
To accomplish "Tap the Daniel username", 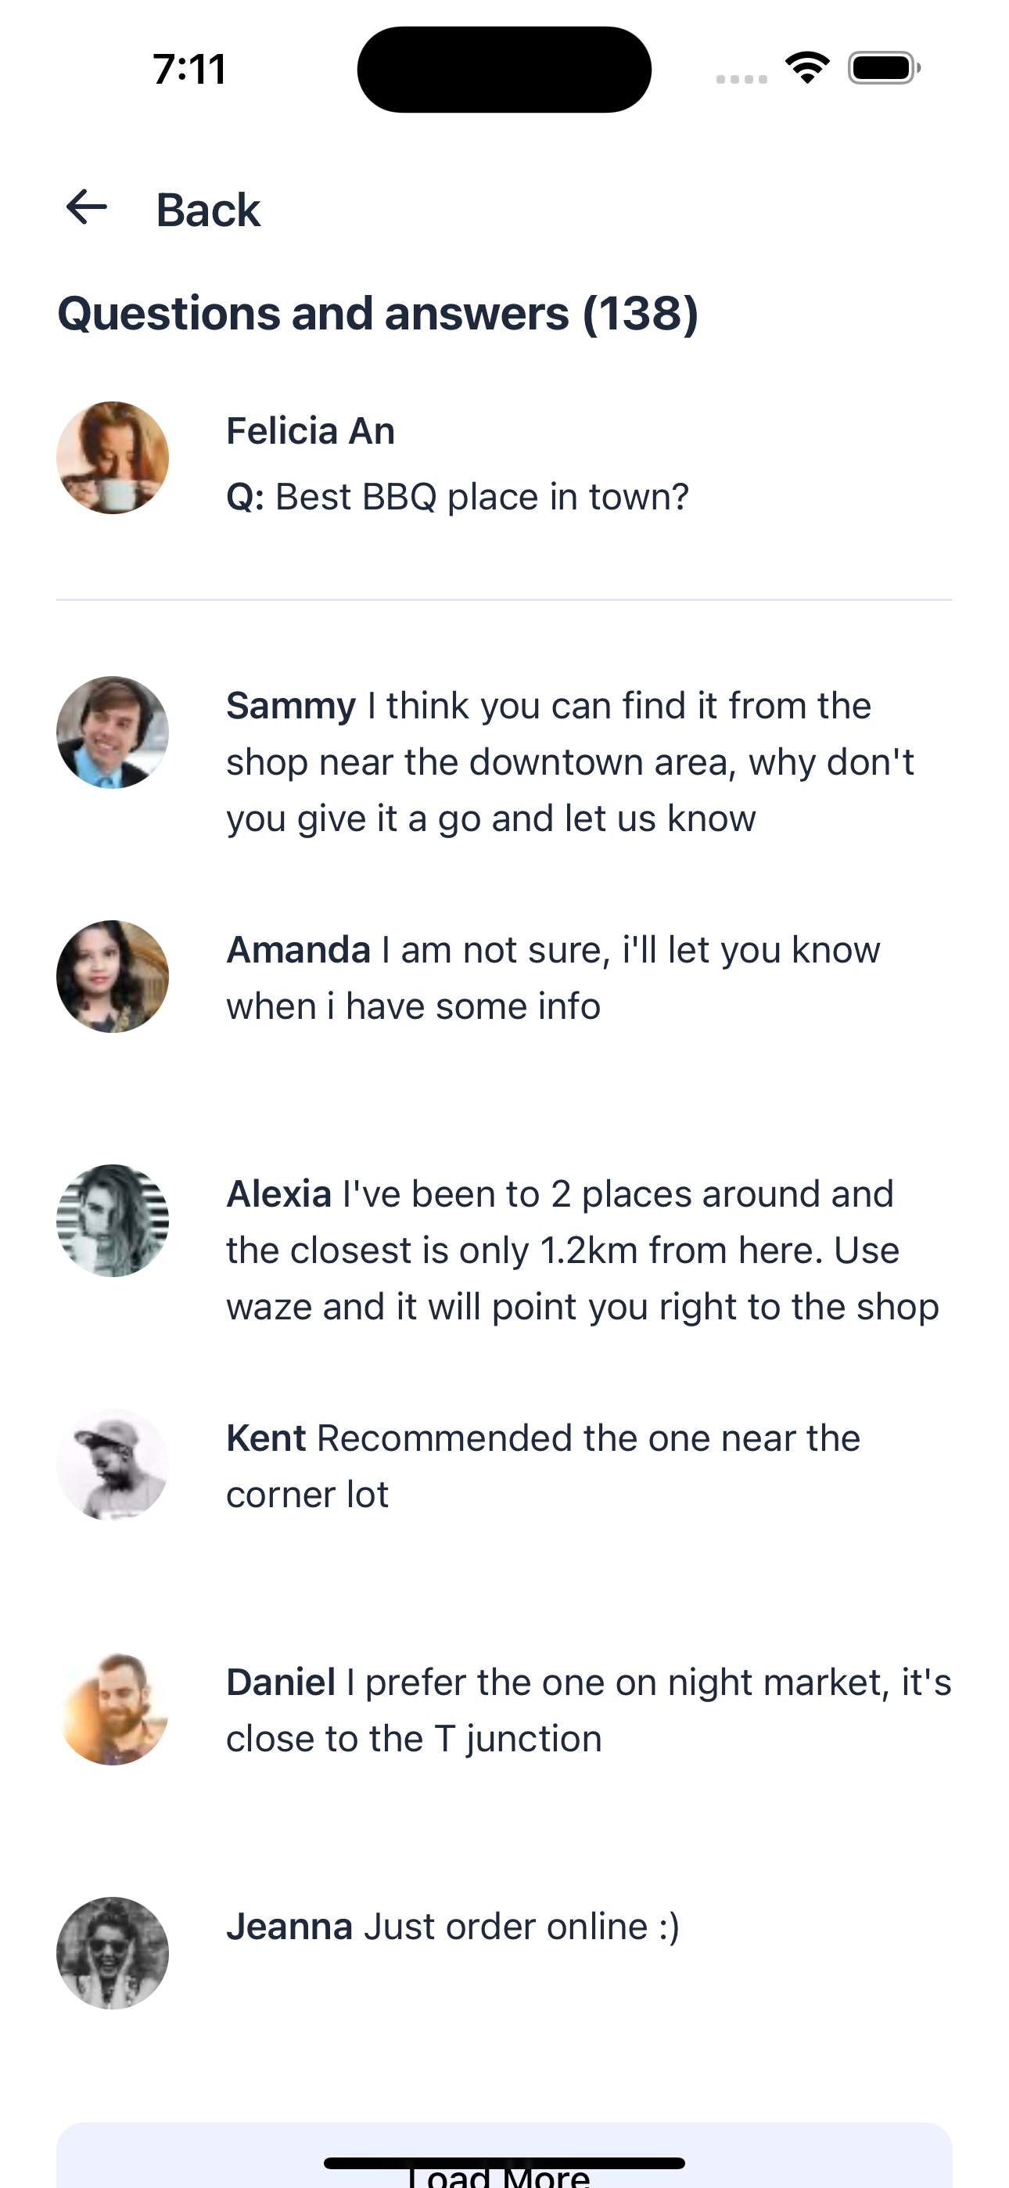I will [x=280, y=1682].
